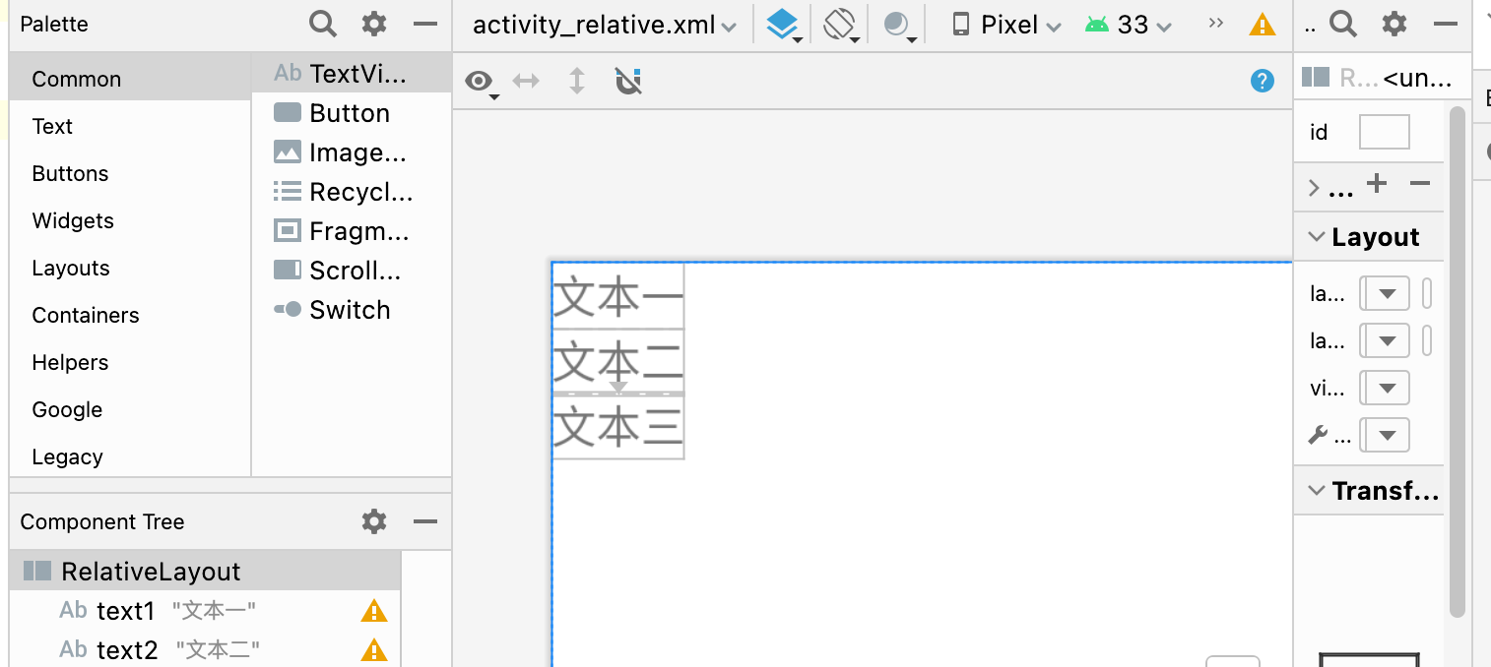Open Palette settings gear

[x=374, y=24]
